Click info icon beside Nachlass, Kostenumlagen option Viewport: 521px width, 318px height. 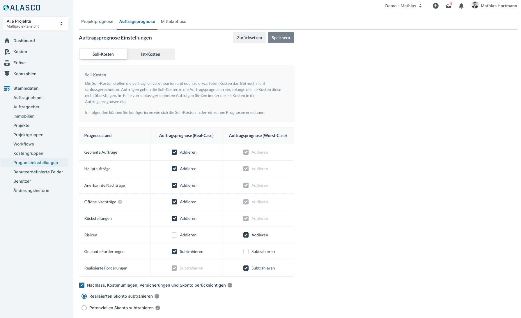(x=230, y=285)
